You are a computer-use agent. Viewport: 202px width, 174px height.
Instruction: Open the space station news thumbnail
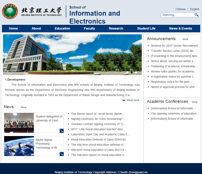coord(19,146)
